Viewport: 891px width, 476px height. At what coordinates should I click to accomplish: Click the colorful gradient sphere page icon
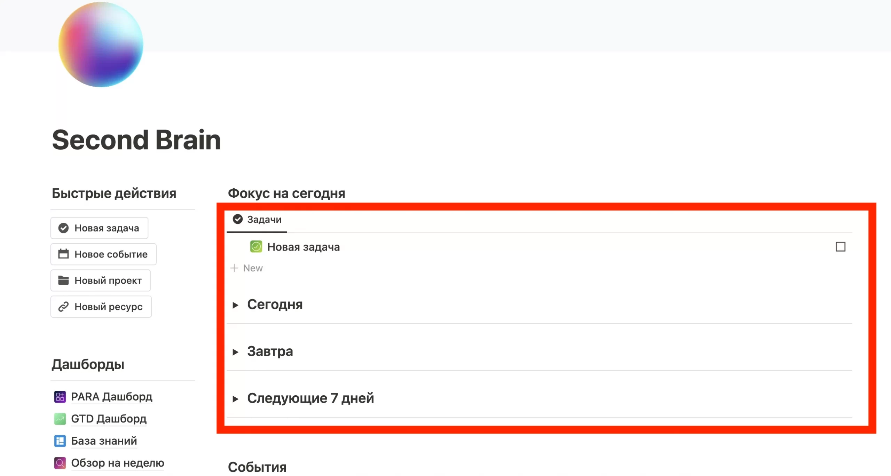tap(101, 45)
